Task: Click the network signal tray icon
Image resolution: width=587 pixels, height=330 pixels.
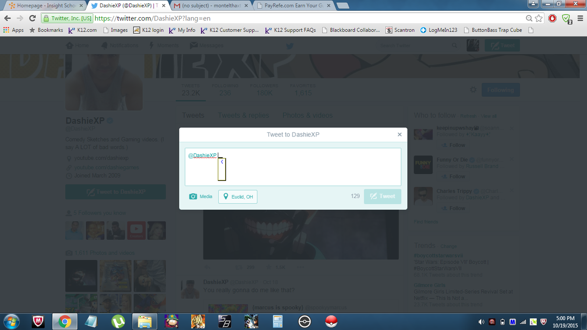Action: tap(523, 322)
